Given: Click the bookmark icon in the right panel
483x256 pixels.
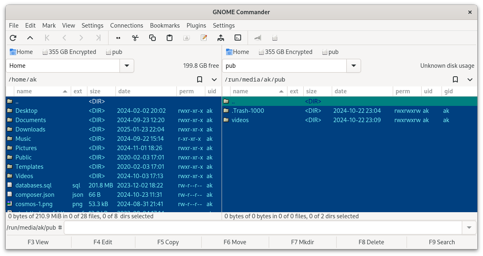Looking at the screenshot, I should coord(455,80).
